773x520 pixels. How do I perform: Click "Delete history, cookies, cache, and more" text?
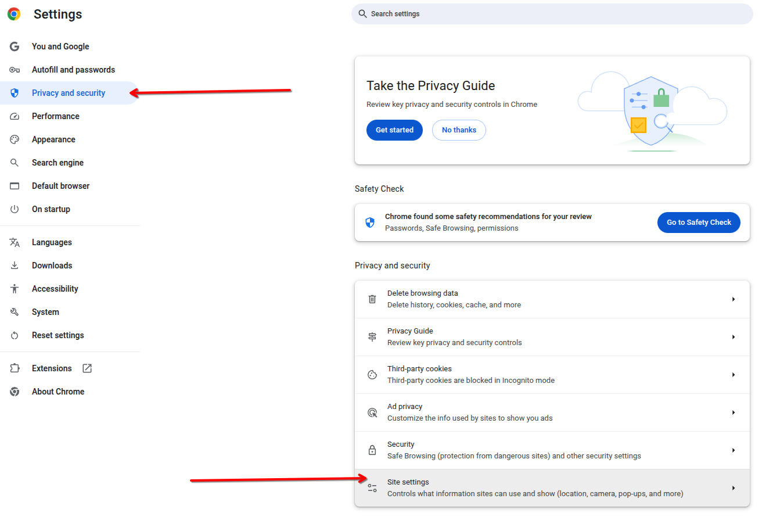point(454,305)
